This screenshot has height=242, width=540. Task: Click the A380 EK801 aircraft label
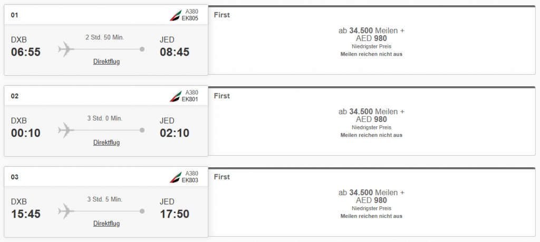tap(190, 96)
